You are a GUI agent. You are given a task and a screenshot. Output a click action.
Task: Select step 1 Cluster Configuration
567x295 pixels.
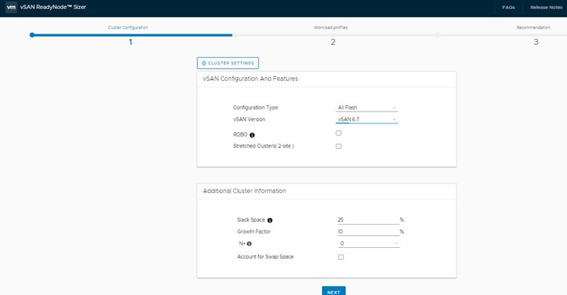click(131, 42)
